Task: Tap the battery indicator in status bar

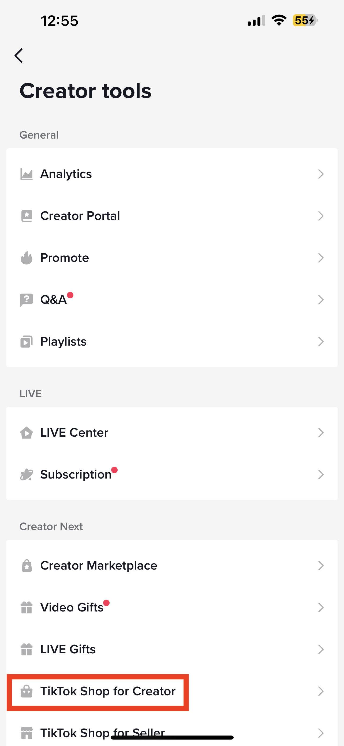Action: [x=305, y=21]
